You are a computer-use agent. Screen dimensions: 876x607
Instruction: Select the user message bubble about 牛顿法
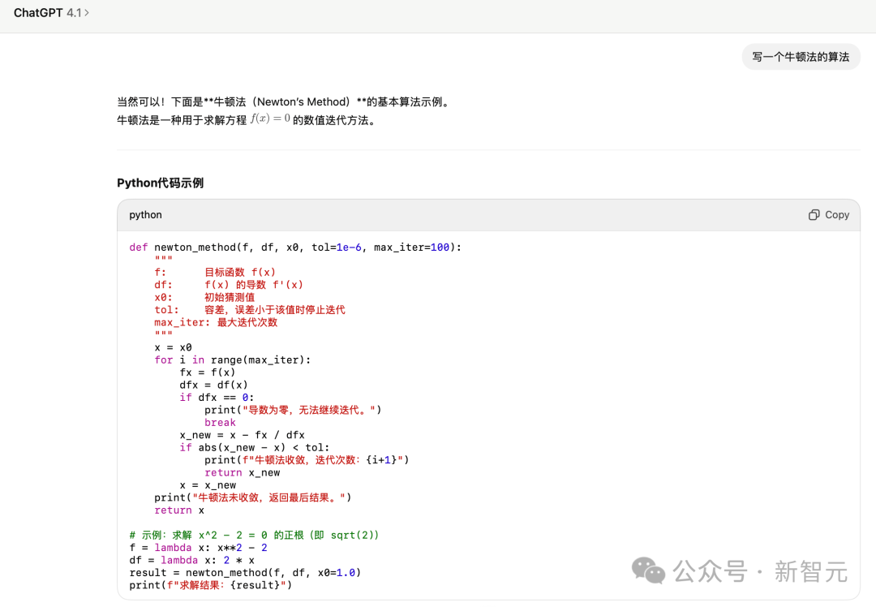pos(801,57)
